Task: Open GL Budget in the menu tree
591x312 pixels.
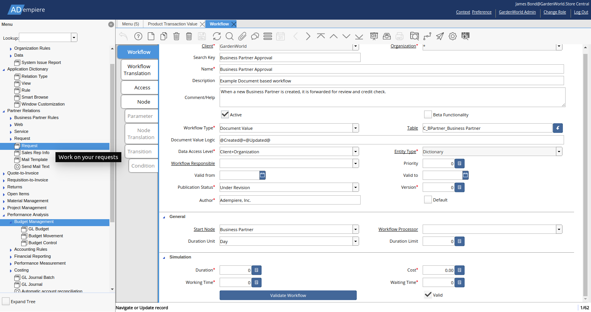Action: 39,229
